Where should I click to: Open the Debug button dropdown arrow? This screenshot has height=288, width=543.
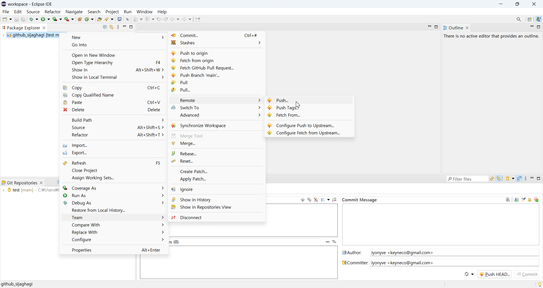(x=37, y=19)
